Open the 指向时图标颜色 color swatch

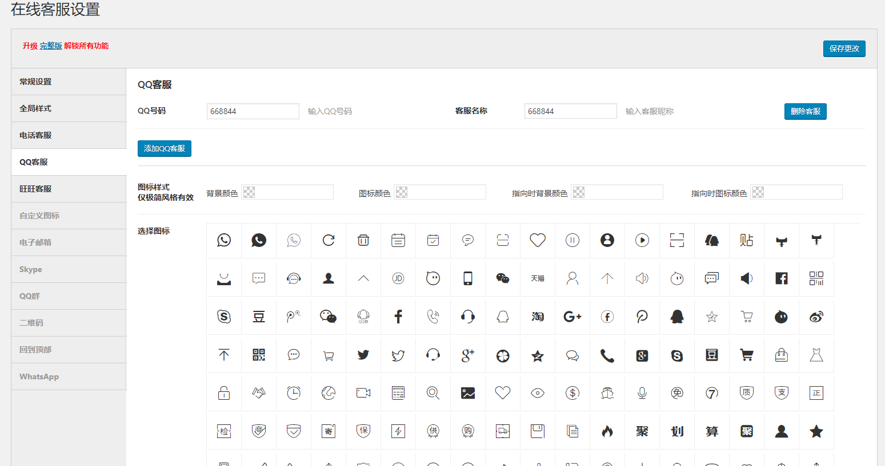758,192
